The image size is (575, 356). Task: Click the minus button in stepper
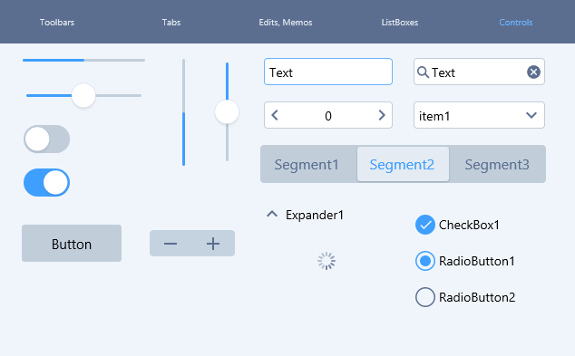171,244
